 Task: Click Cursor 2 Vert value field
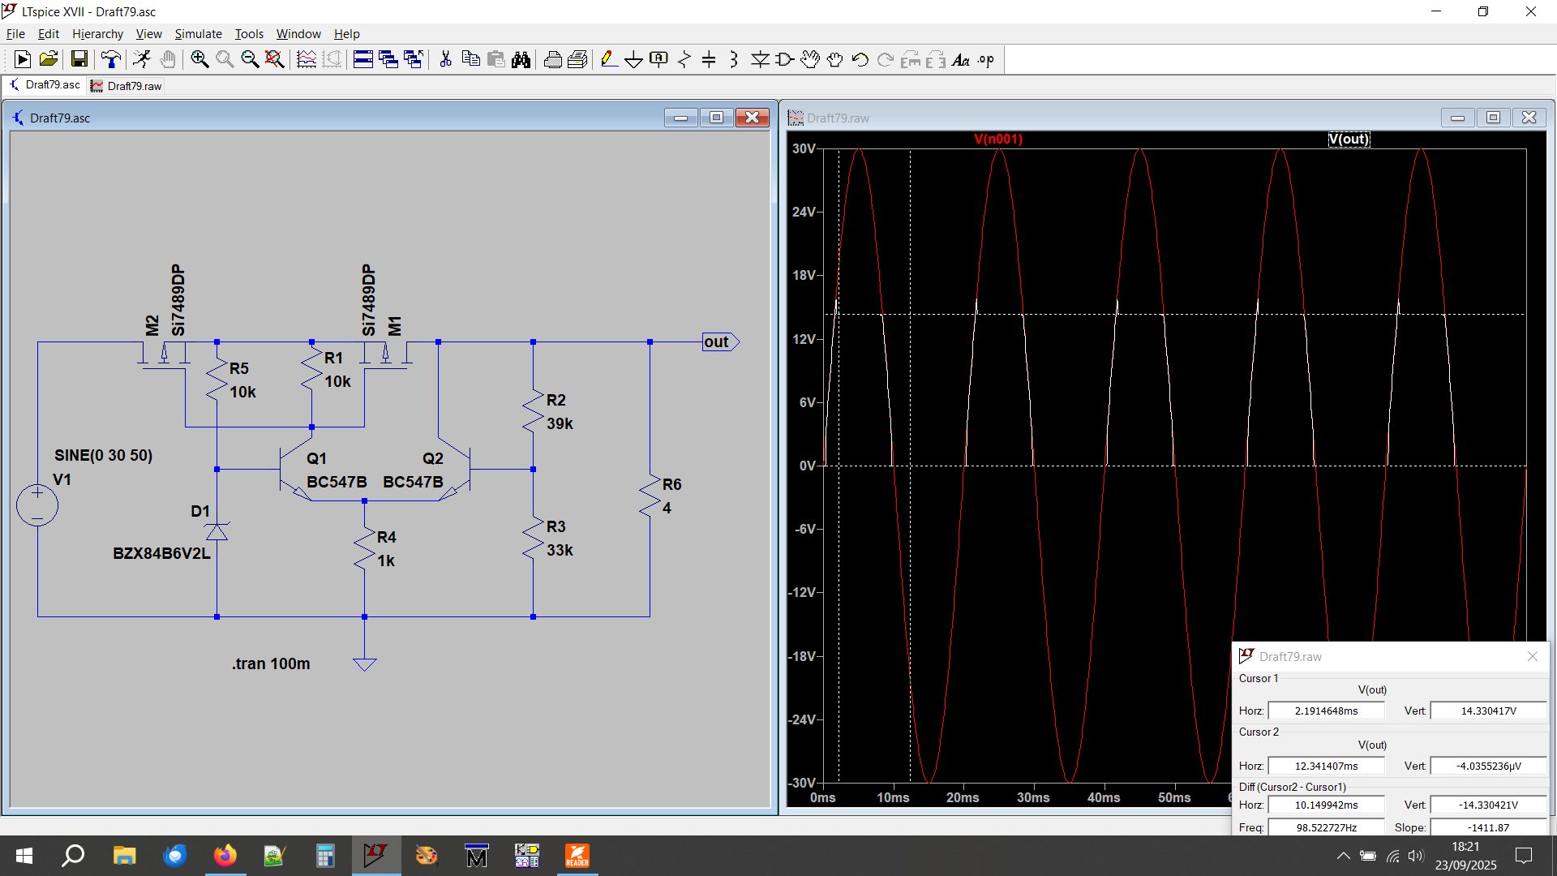click(x=1488, y=766)
